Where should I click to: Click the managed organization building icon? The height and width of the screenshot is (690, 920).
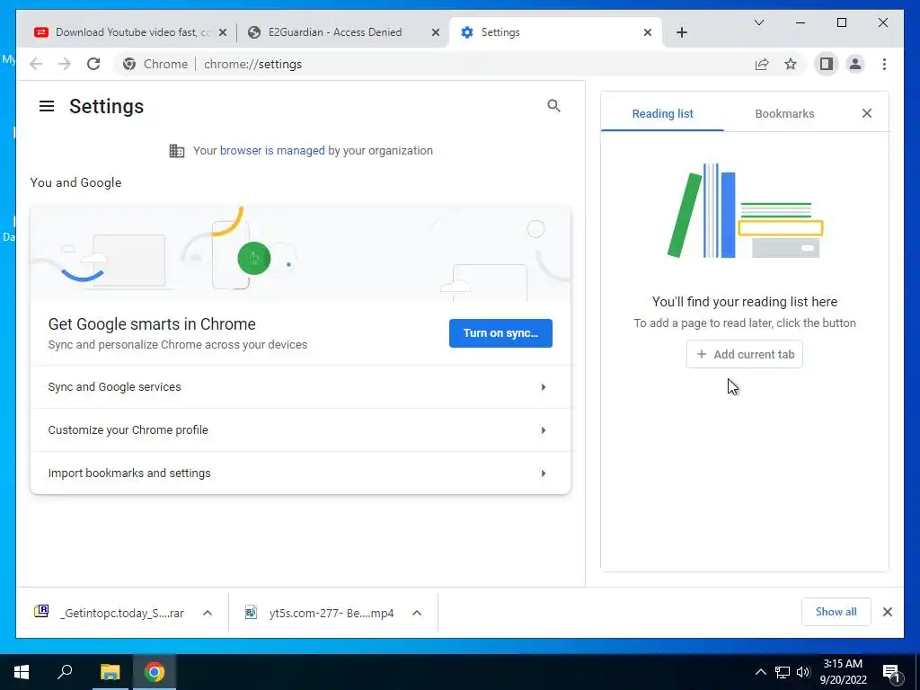pos(177,151)
